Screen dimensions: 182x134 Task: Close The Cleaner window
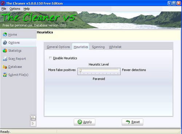tap(179, 3)
